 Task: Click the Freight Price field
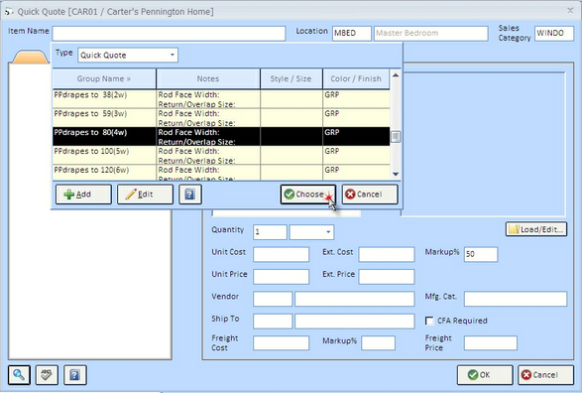coord(491,342)
